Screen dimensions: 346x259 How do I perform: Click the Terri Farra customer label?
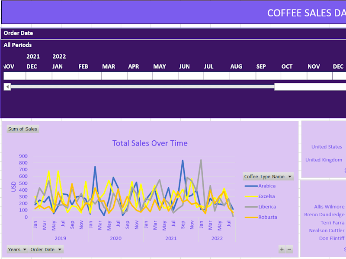click(332, 223)
